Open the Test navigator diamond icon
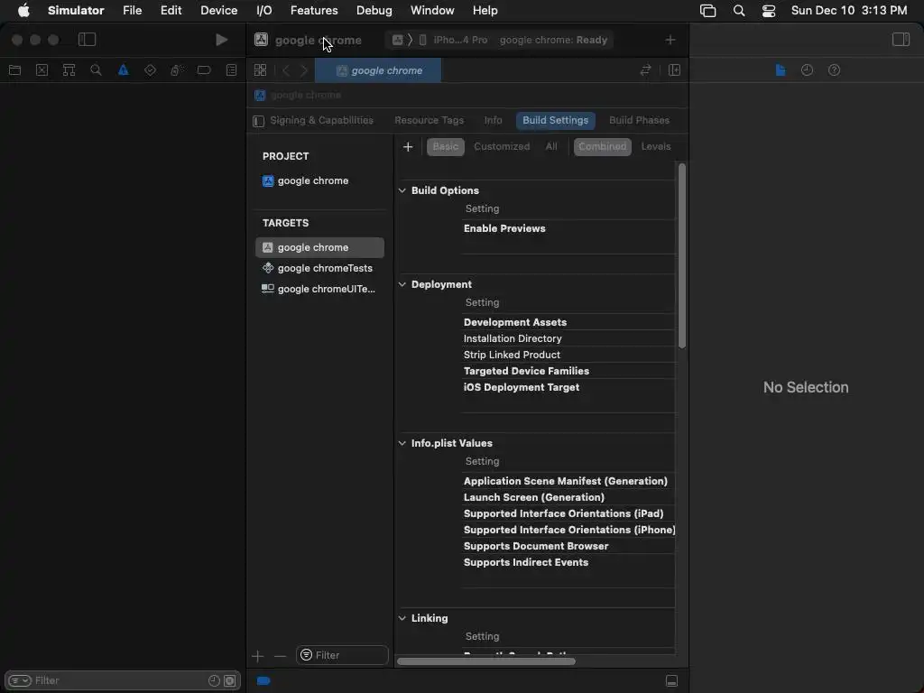This screenshot has height=693, width=924. 151,70
